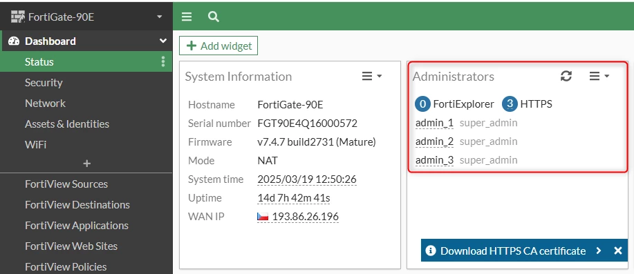Click the Dashboard gauge icon
This screenshot has height=274, width=634.
(x=14, y=41)
